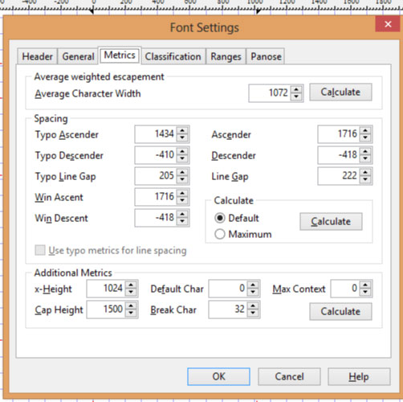Decrease the Line Gap value
The height and width of the screenshot is (402, 403).
pyautogui.click(x=365, y=179)
